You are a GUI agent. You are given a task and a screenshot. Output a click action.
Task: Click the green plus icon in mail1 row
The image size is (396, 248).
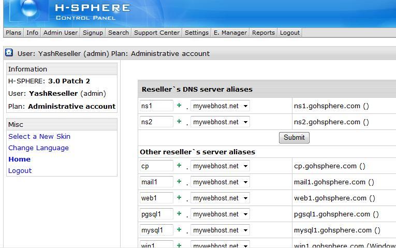[179, 181]
